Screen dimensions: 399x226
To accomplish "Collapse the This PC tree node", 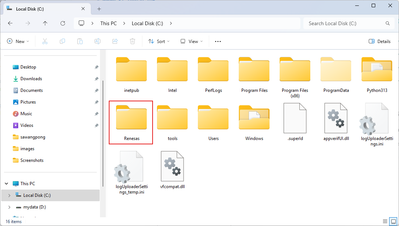I will point(7,184).
